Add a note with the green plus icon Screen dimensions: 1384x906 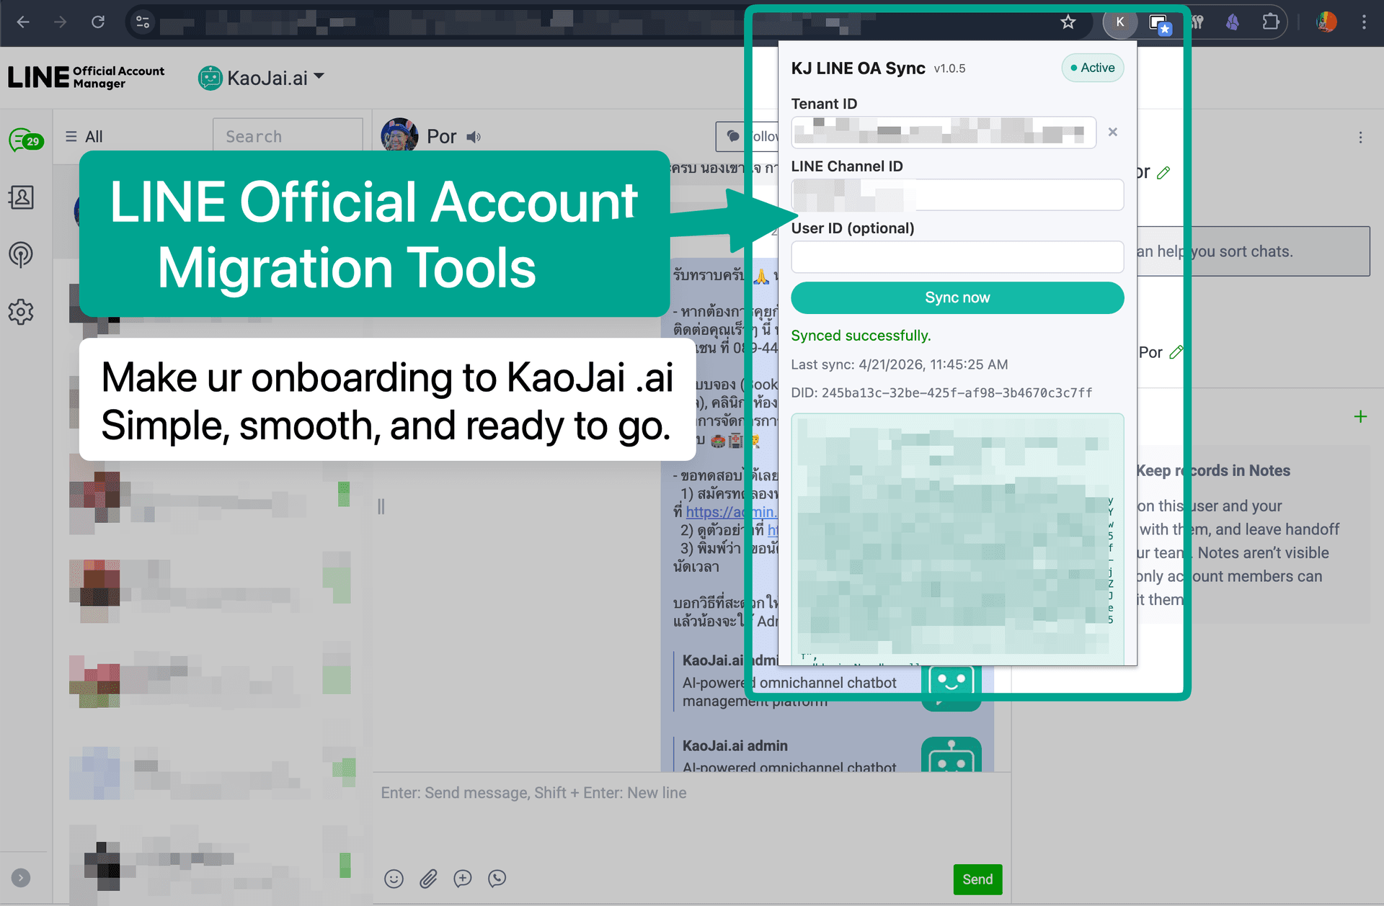click(1360, 416)
